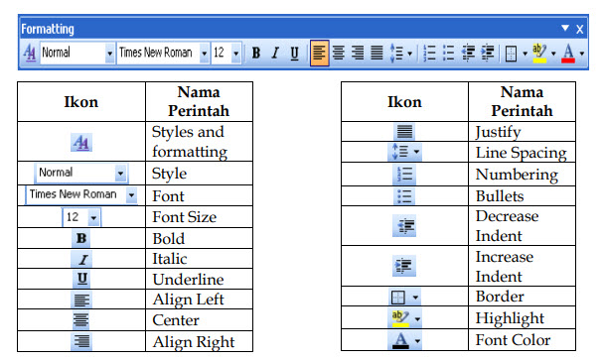604x362 pixels.
Task: Apply Justify from the Formatting toolbar
Action: [x=377, y=53]
